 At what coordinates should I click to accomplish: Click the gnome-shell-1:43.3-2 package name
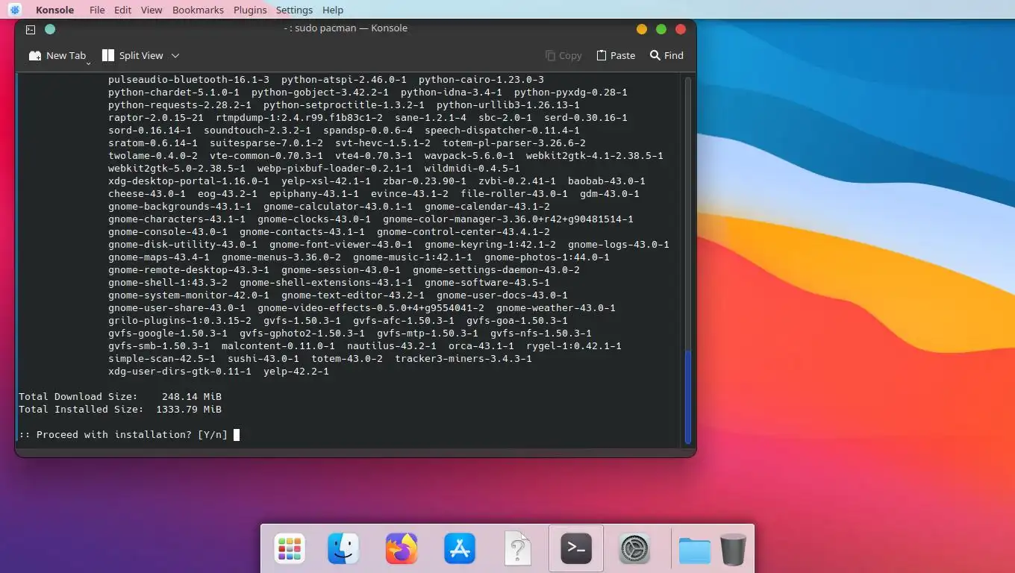coord(168,282)
